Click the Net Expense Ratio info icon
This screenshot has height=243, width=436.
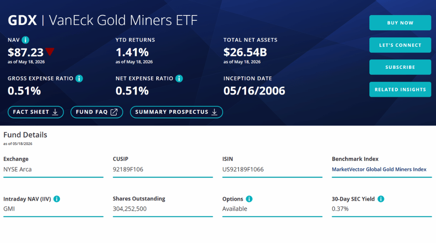click(179, 79)
